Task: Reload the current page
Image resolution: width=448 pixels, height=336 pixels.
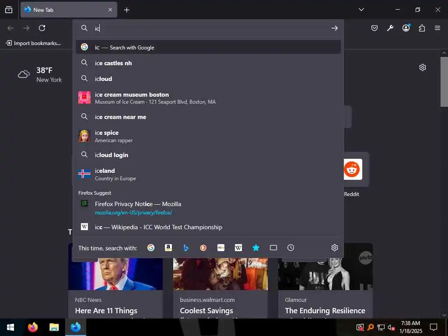Action: click(42, 28)
